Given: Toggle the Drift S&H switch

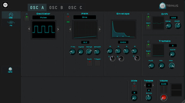Looking at the screenshot, I should [148, 27].
